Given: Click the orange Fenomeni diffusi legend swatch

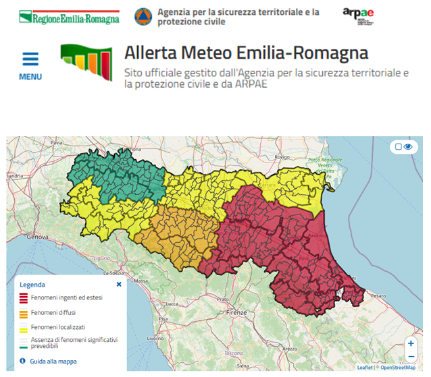Looking at the screenshot, I should (23, 313).
